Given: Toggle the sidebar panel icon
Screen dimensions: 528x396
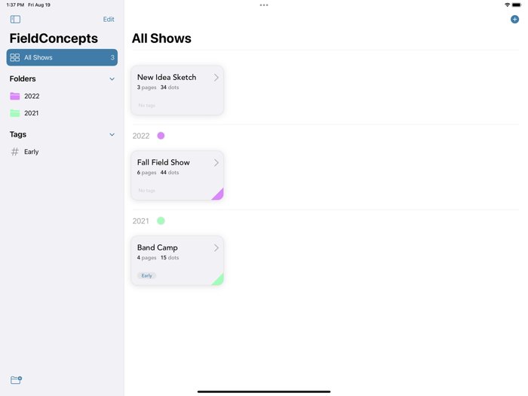Looking at the screenshot, I should click(x=15, y=19).
